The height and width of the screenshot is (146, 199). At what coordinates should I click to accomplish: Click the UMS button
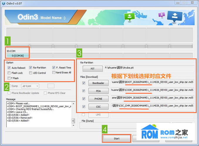98,115
